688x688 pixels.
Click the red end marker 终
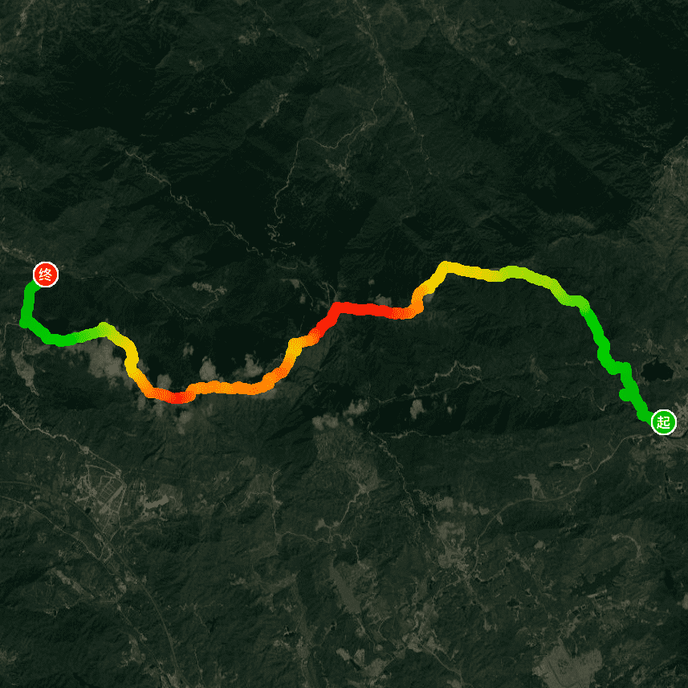tap(46, 275)
